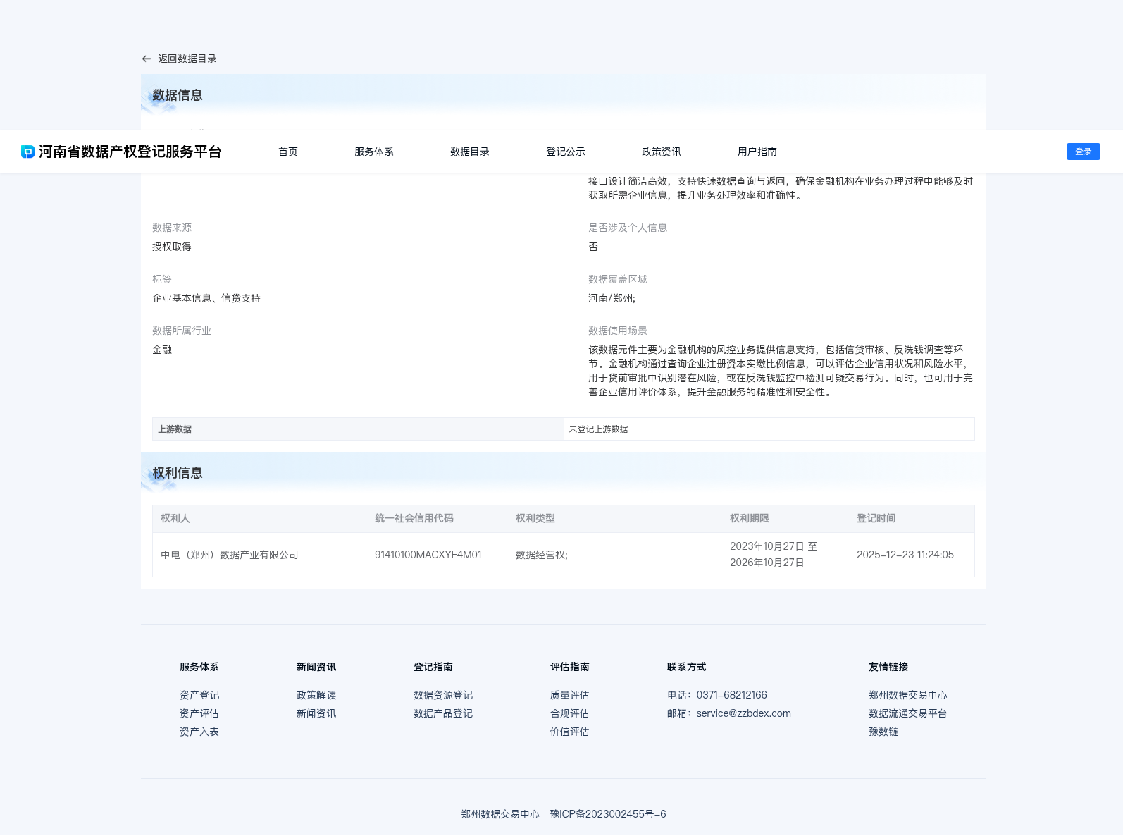This screenshot has width=1123, height=836.
Task: Click the 返回数据目录 link text
Action: [x=187, y=59]
